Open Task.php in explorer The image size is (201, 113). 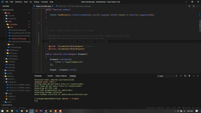point(11,65)
